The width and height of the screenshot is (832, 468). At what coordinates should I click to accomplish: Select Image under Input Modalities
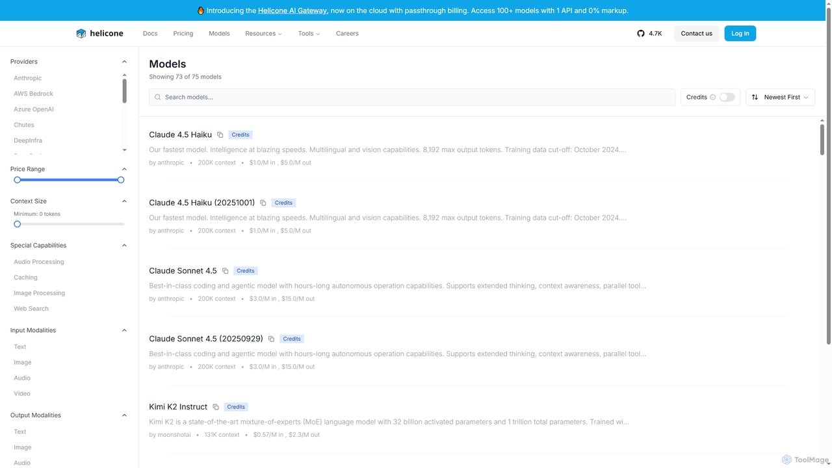pos(23,362)
